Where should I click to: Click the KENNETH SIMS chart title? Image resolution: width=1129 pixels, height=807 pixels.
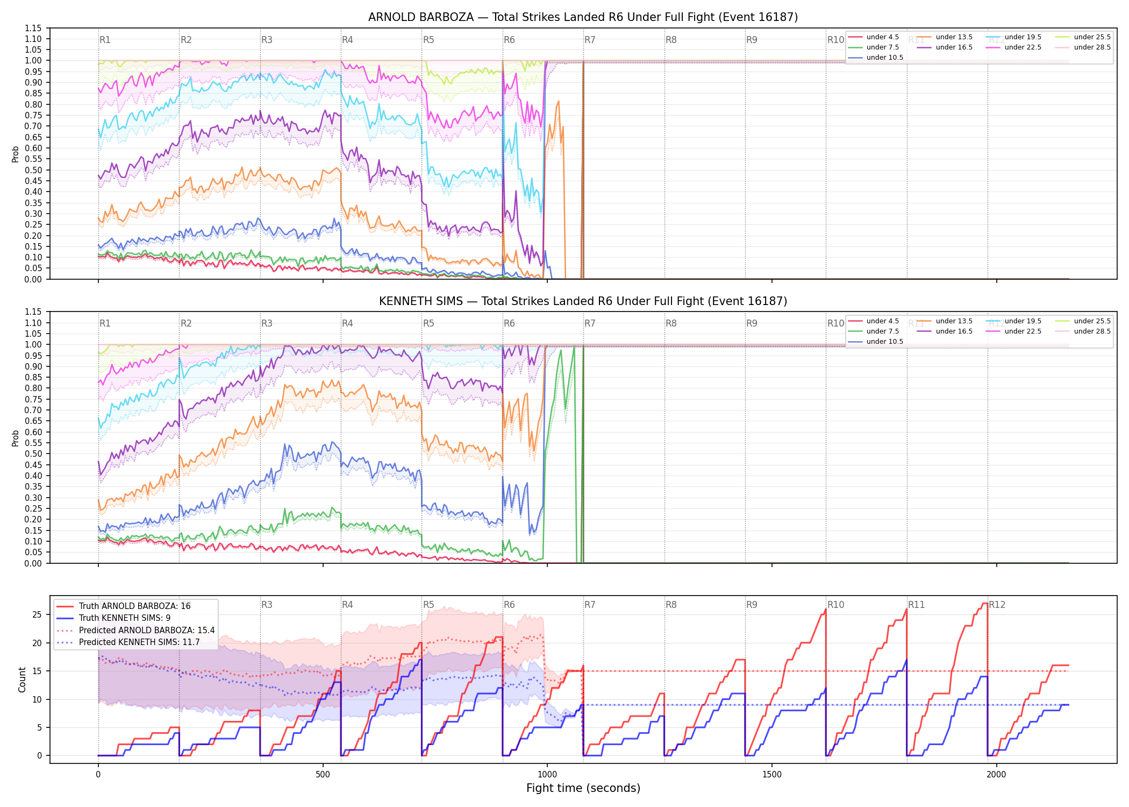pos(583,301)
